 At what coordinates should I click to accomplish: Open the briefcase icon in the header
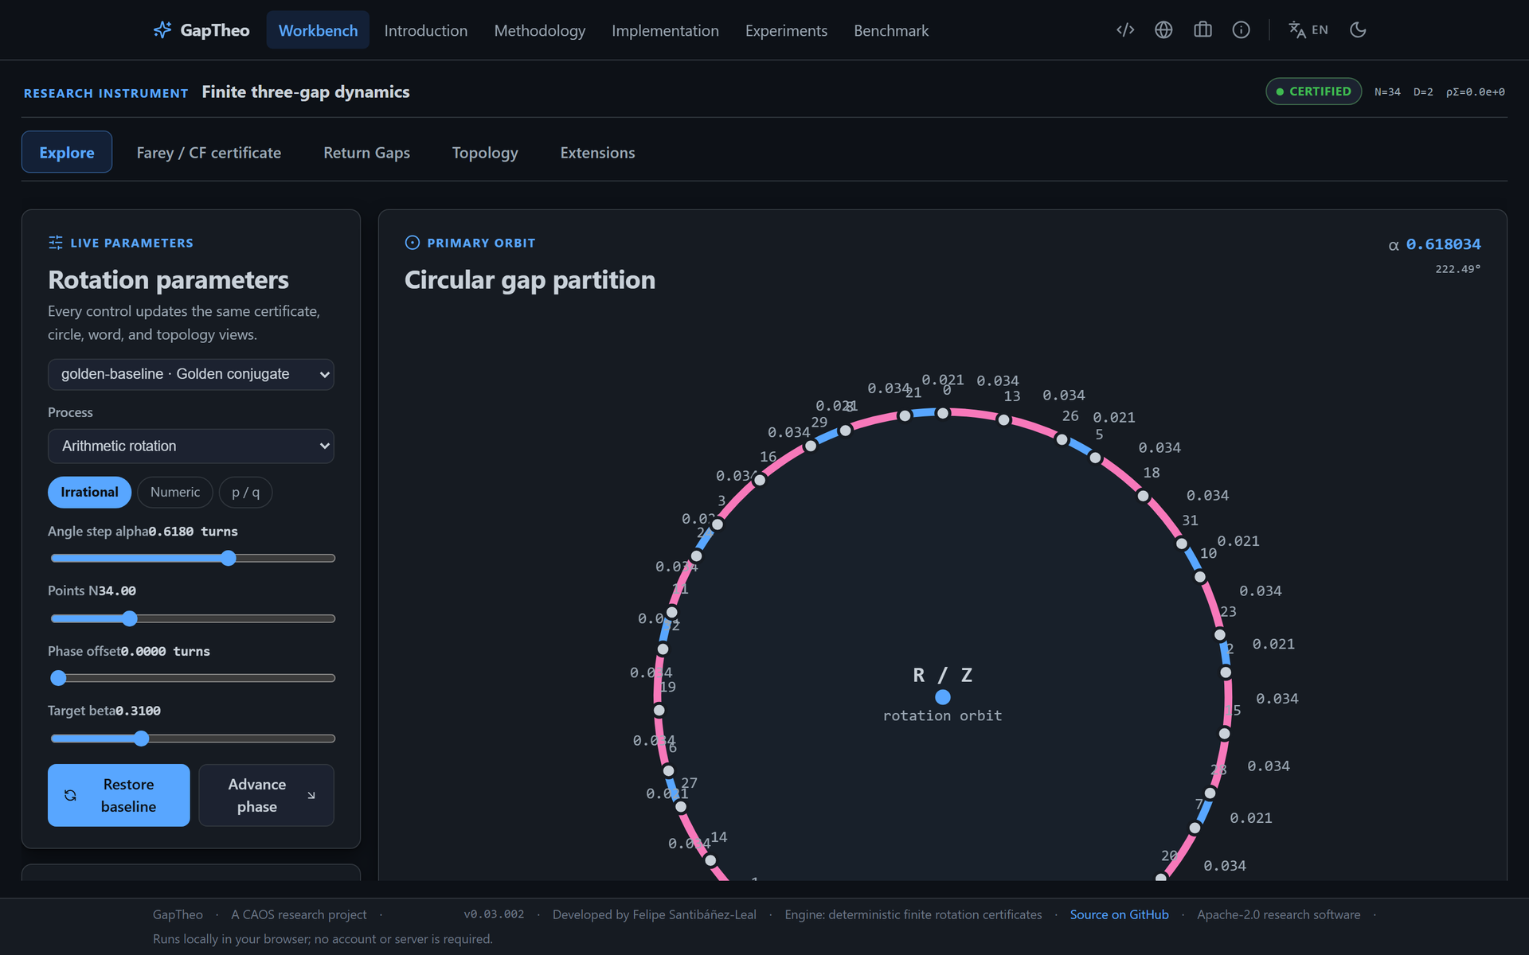[1202, 30]
